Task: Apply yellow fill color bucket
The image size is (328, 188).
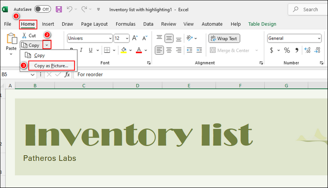Action: point(124,50)
